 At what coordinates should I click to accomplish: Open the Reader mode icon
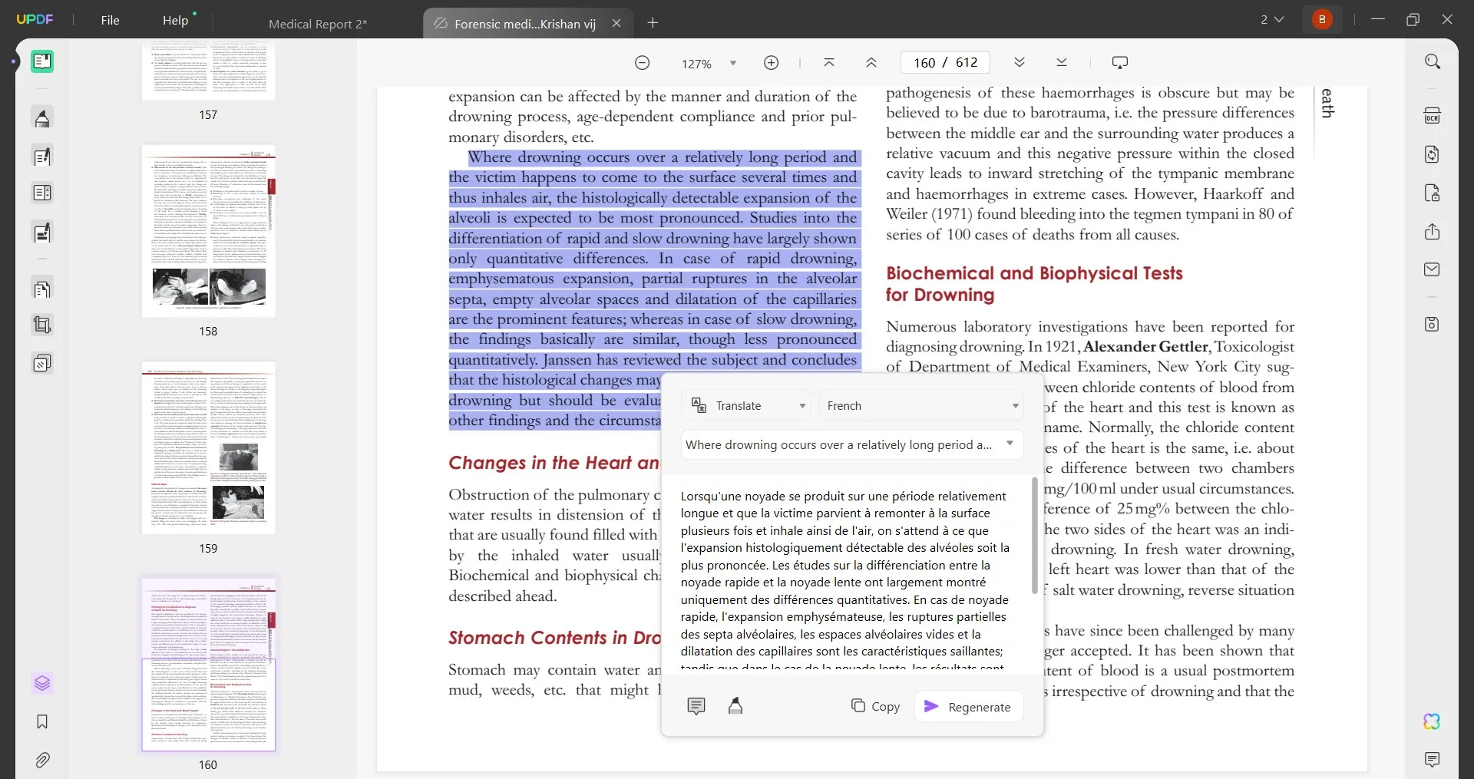tap(42, 61)
